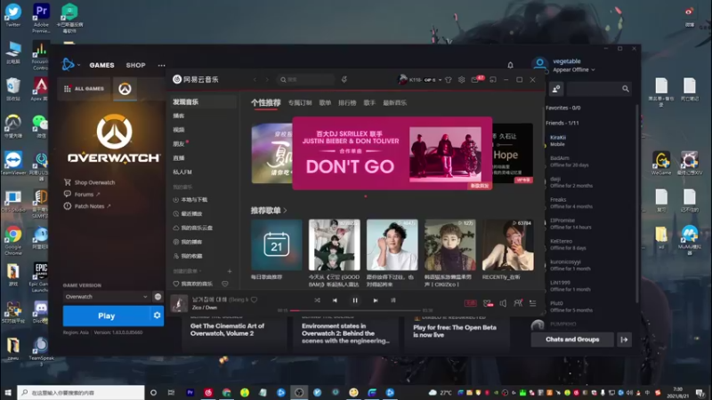Open Windows Start button
The height and width of the screenshot is (400, 712).
point(8,392)
